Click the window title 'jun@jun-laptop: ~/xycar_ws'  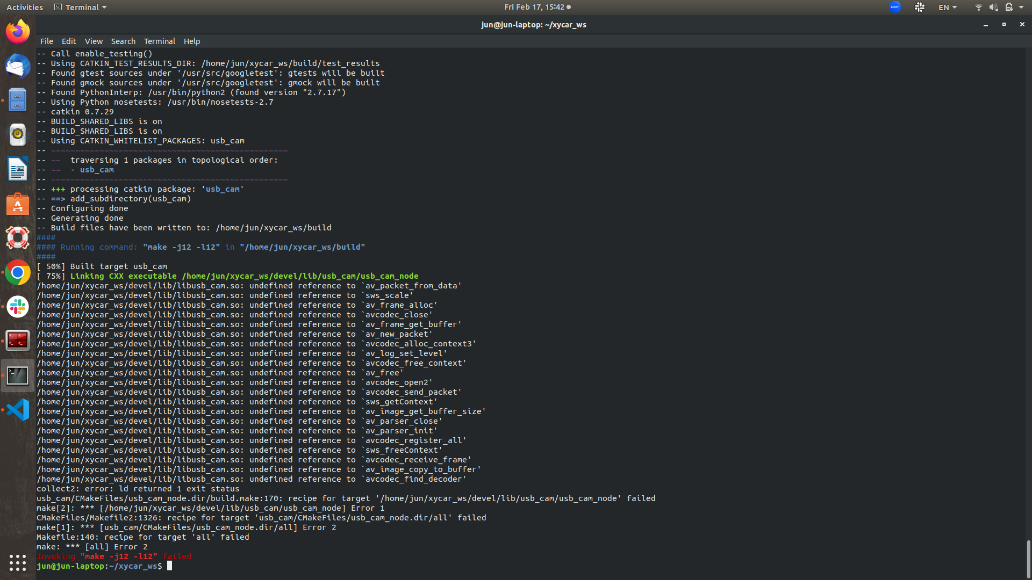534,25
